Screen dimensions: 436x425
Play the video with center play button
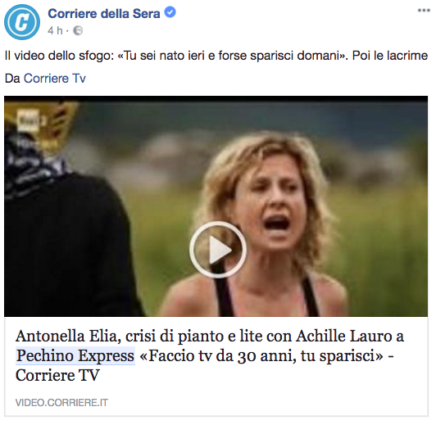tap(218, 250)
